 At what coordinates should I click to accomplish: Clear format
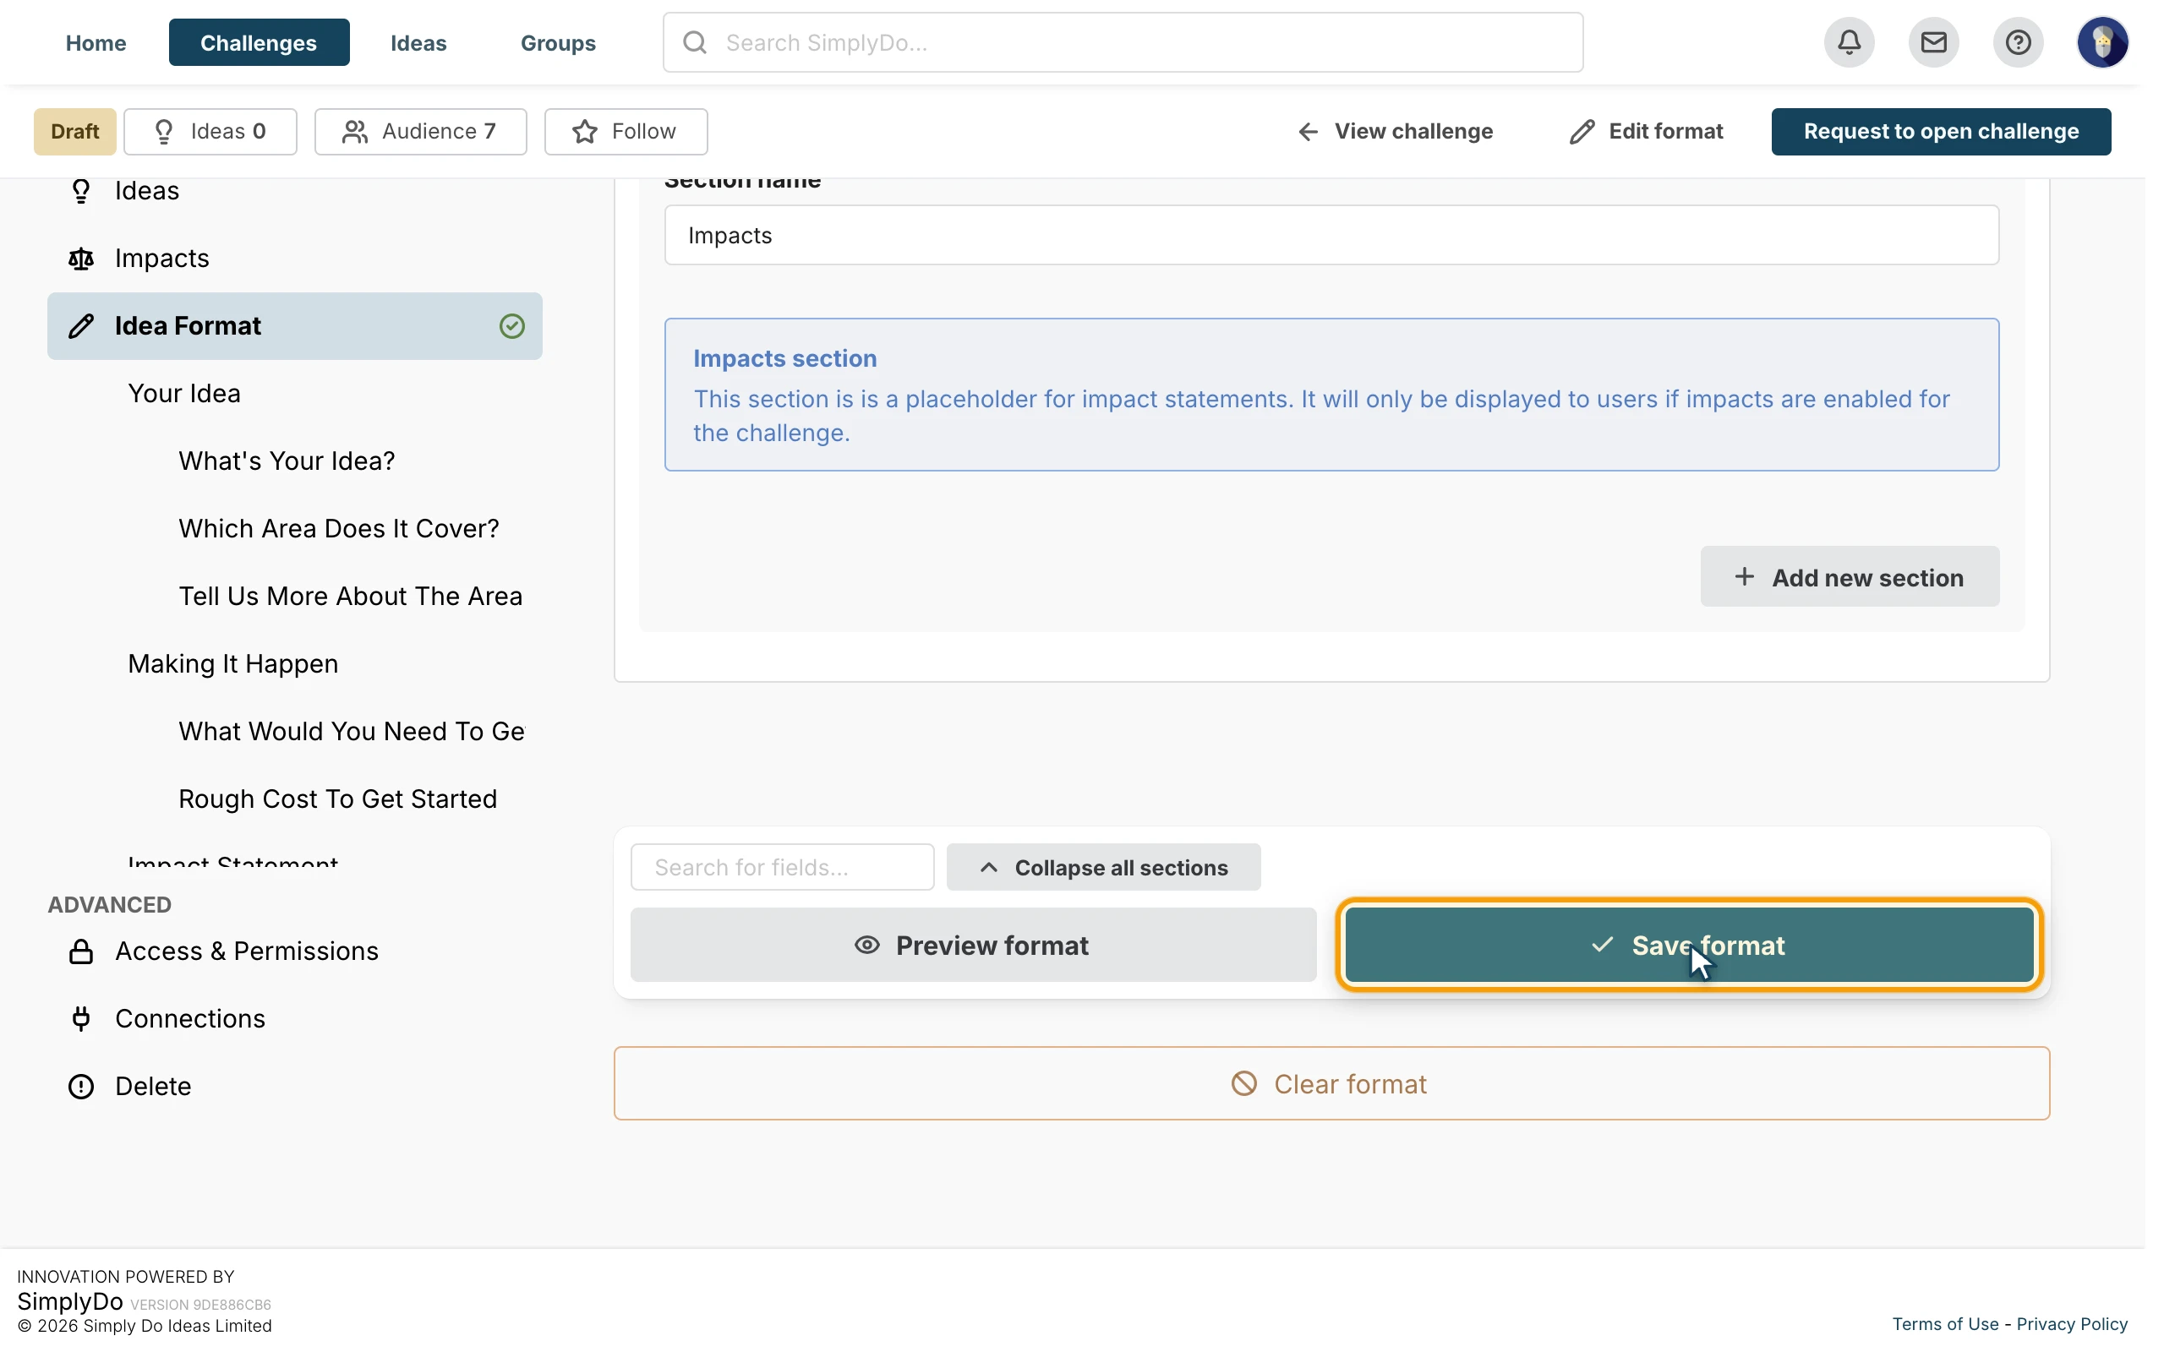[1331, 1082]
